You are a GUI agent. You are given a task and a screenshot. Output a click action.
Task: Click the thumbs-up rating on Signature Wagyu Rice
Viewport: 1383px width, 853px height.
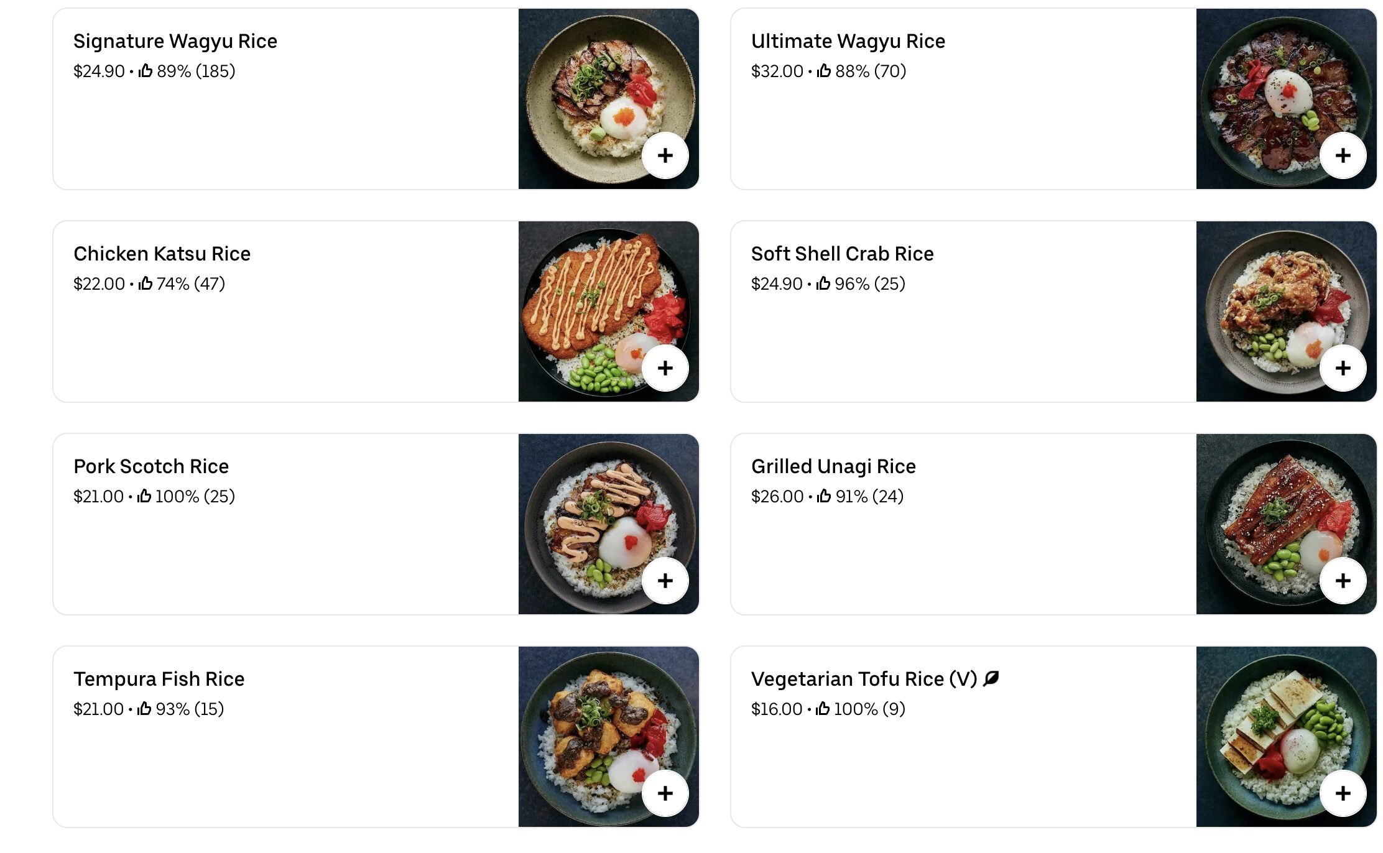click(144, 71)
